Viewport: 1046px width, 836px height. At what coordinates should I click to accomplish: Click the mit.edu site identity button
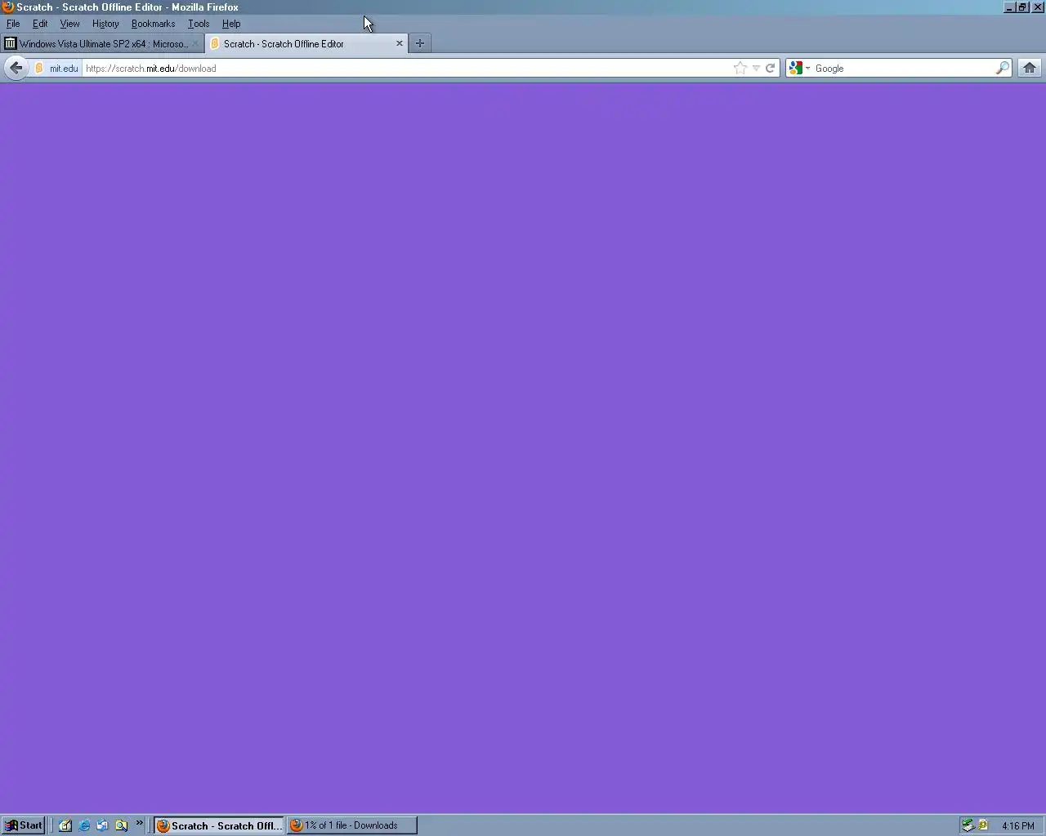point(56,68)
